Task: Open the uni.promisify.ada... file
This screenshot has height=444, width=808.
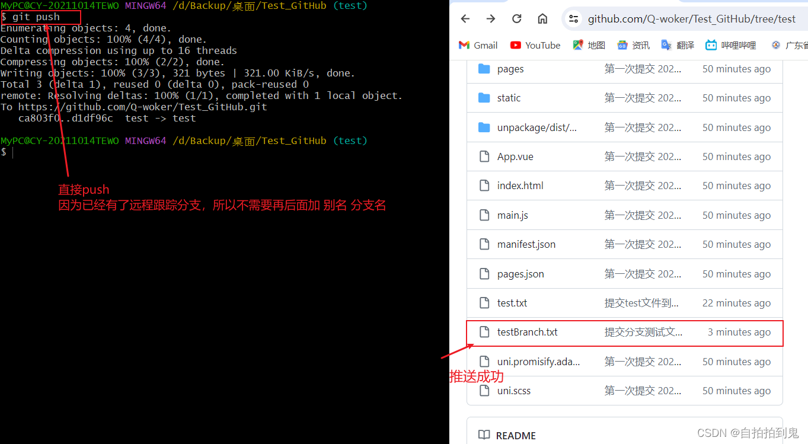Action: tap(539, 362)
